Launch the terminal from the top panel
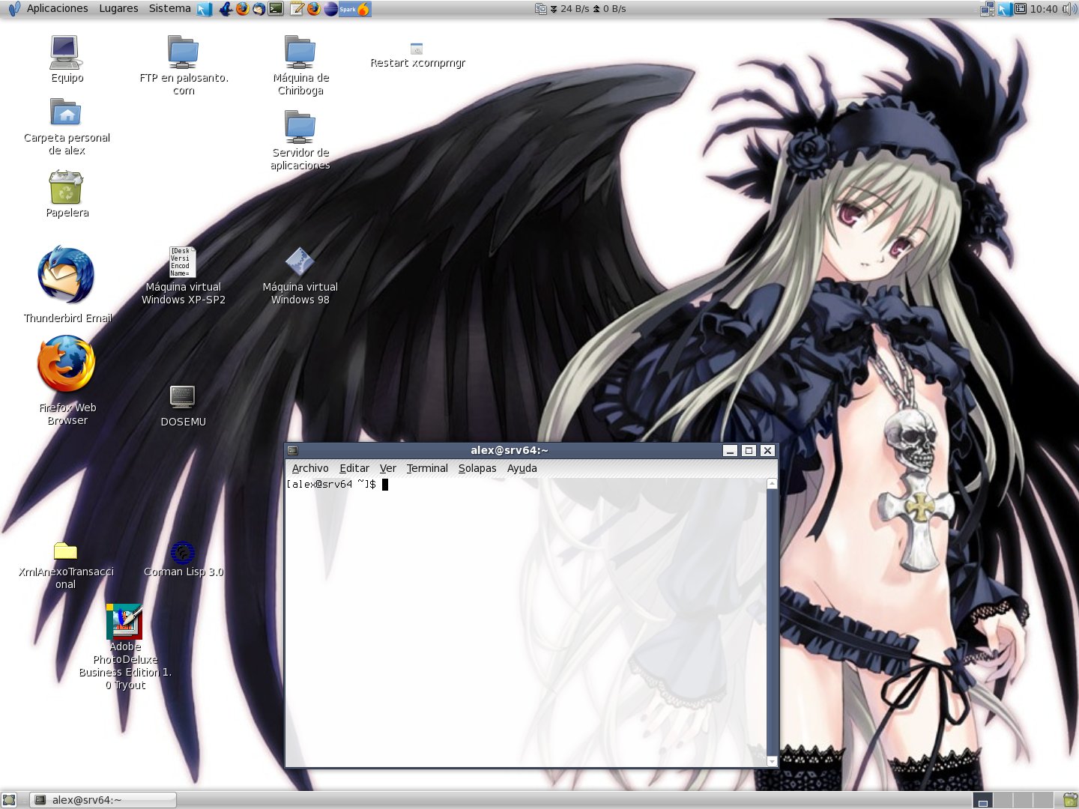 coord(276,9)
